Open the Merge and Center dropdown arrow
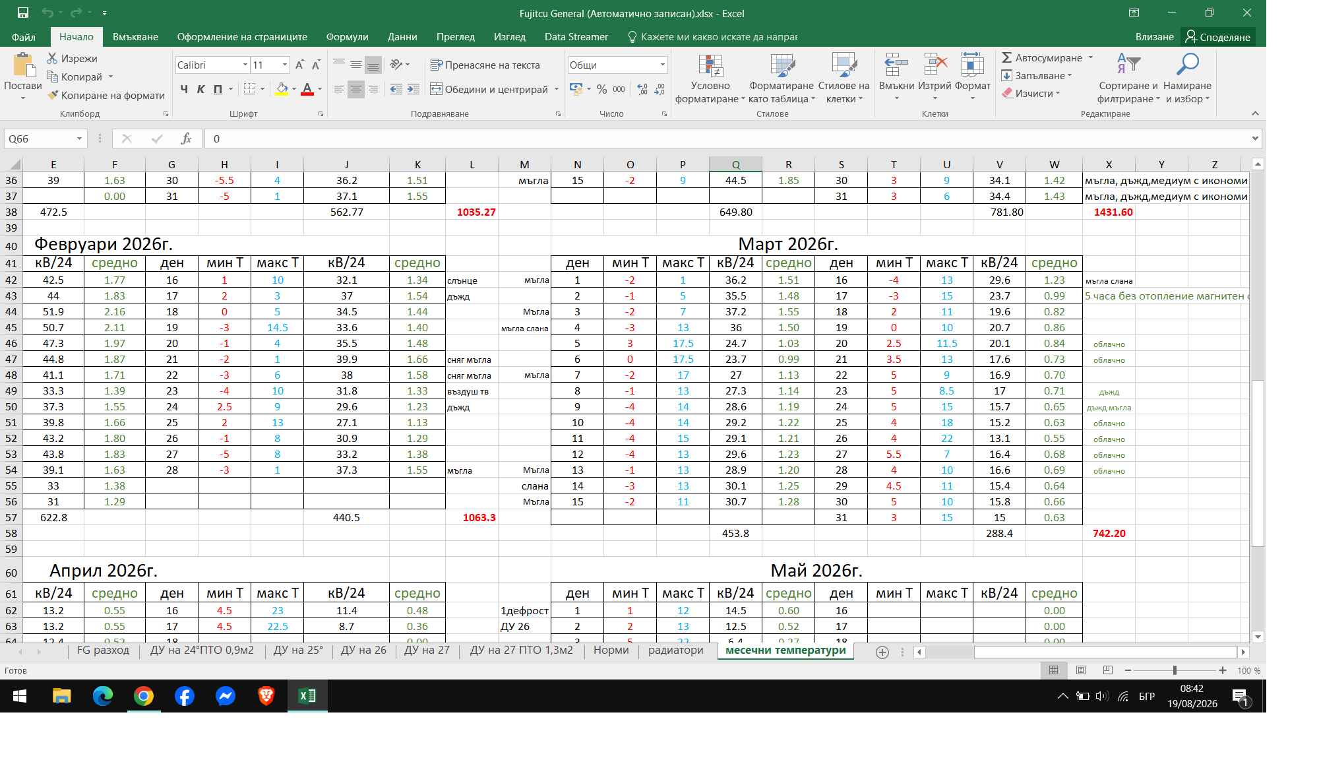This screenshot has height=760, width=1319. point(557,89)
